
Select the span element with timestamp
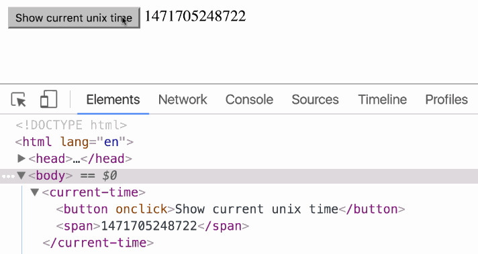pyautogui.click(x=152, y=226)
